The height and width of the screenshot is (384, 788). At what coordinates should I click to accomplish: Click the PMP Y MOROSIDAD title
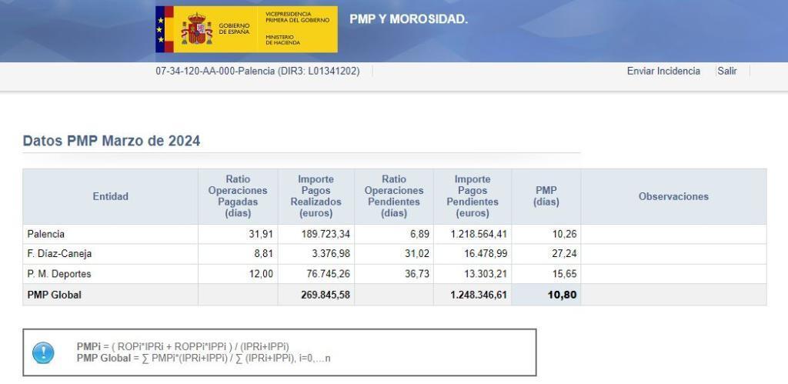408,19
